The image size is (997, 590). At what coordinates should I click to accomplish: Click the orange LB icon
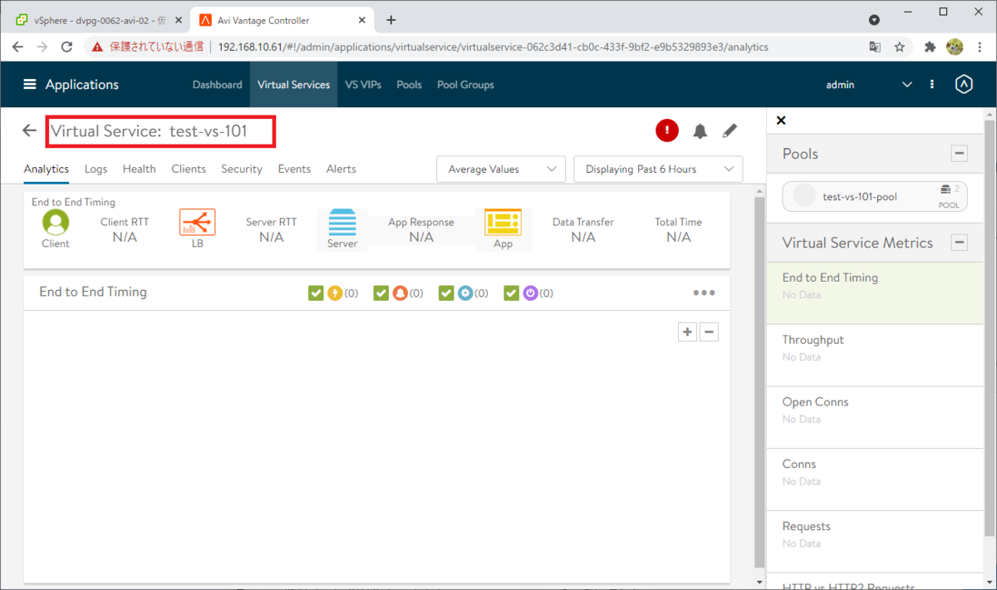[x=198, y=222]
